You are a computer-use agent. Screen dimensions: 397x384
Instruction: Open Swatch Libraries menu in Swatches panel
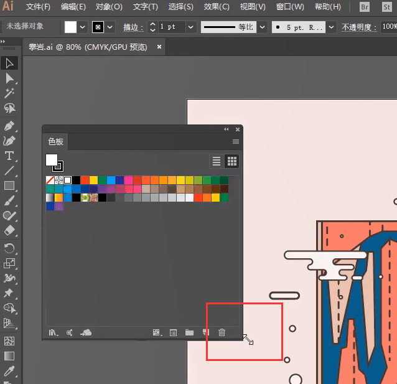[x=53, y=332]
